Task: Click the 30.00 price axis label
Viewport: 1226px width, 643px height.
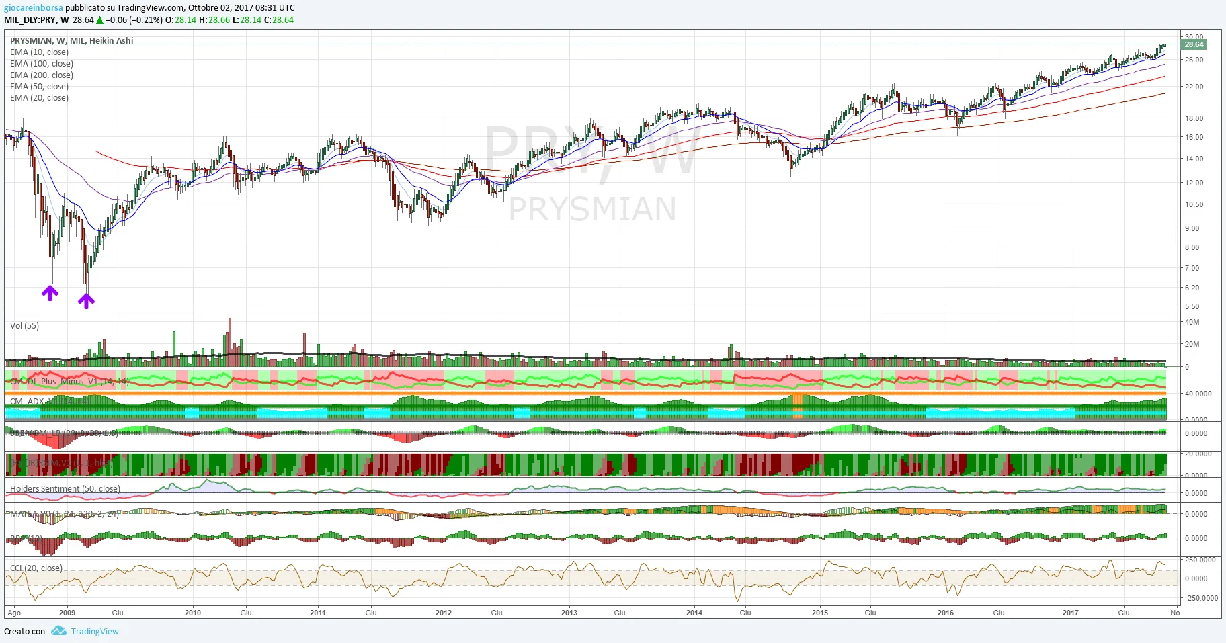Action: (1194, 37)
